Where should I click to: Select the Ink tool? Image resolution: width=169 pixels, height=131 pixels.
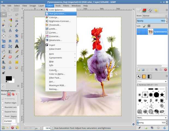[4, 62]
